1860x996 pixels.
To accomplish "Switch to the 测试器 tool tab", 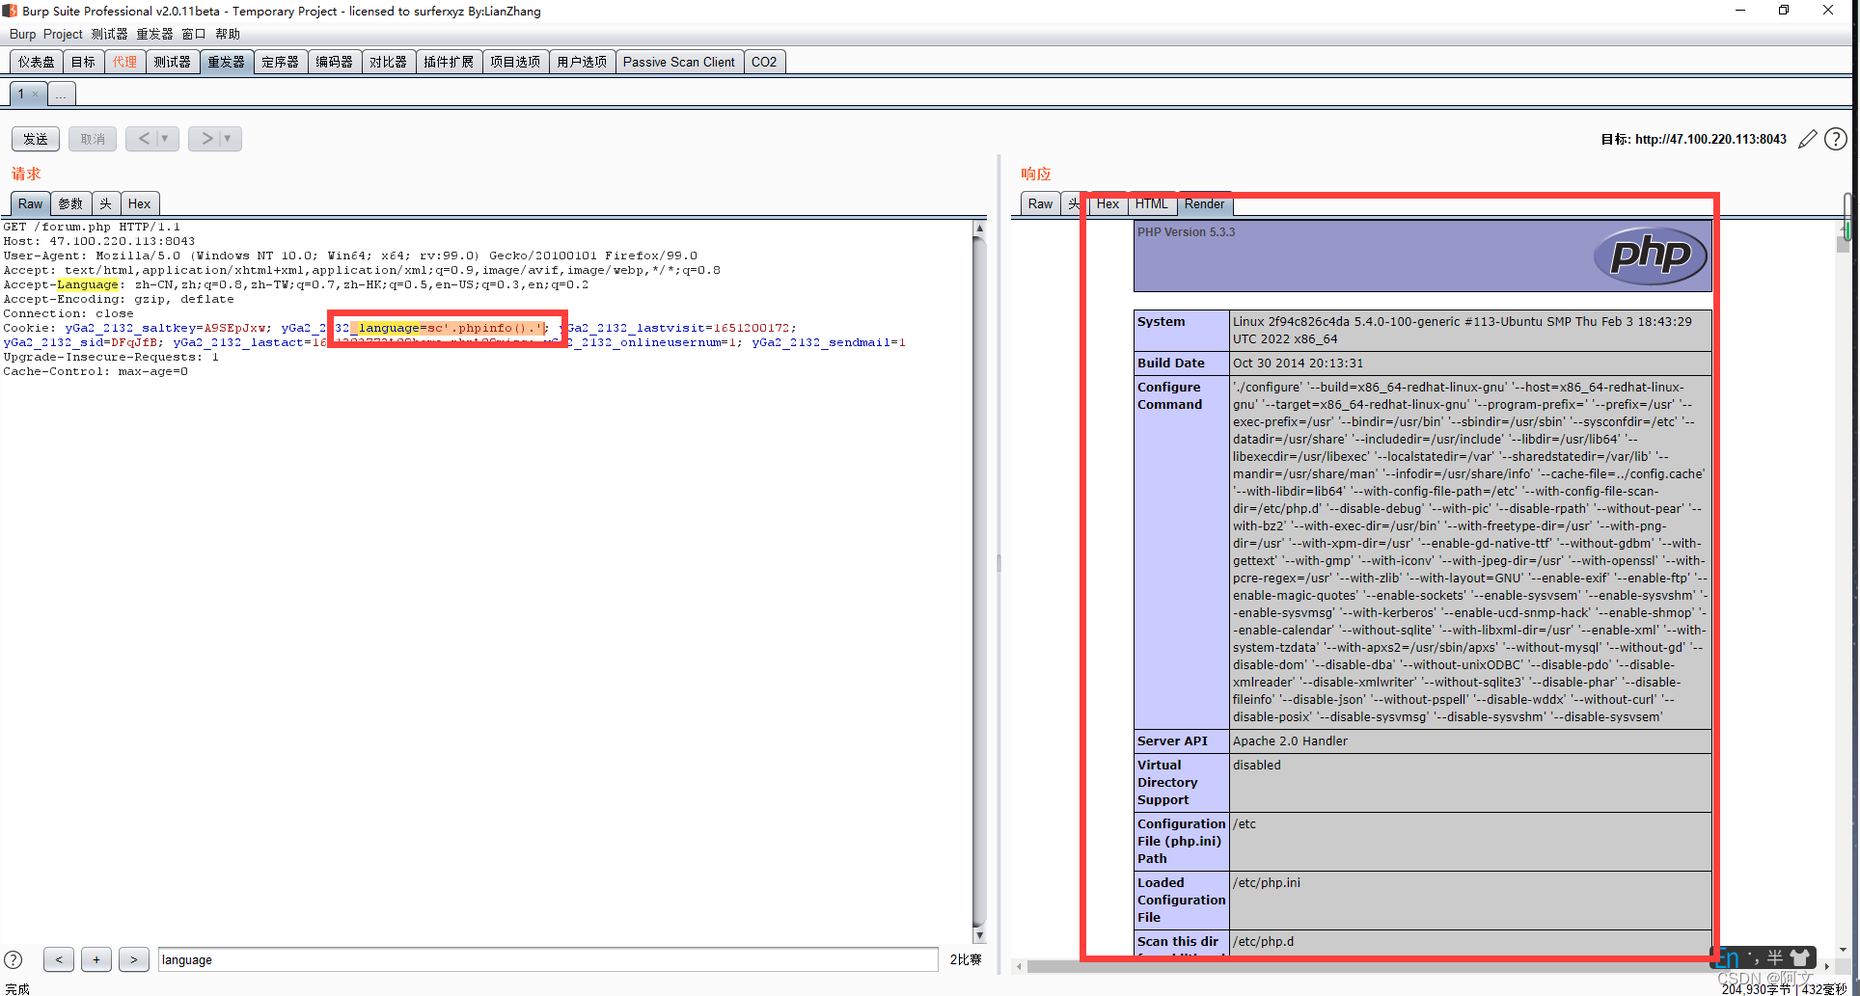I will 173,62.
